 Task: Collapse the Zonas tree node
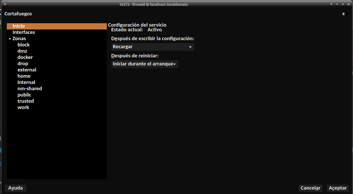point(10,39)
